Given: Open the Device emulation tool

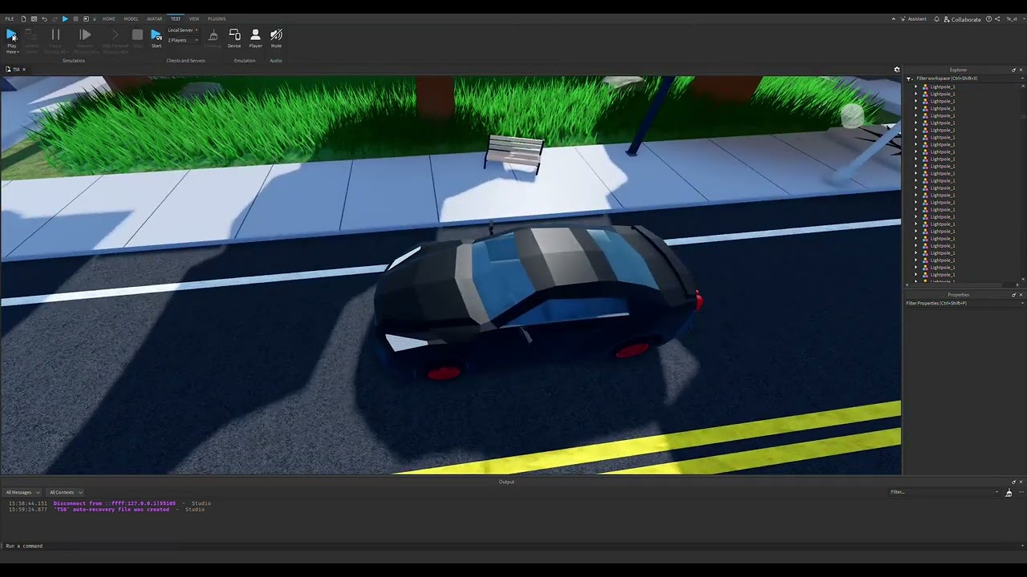Looking at the screenshot, I should click(234, 38).
